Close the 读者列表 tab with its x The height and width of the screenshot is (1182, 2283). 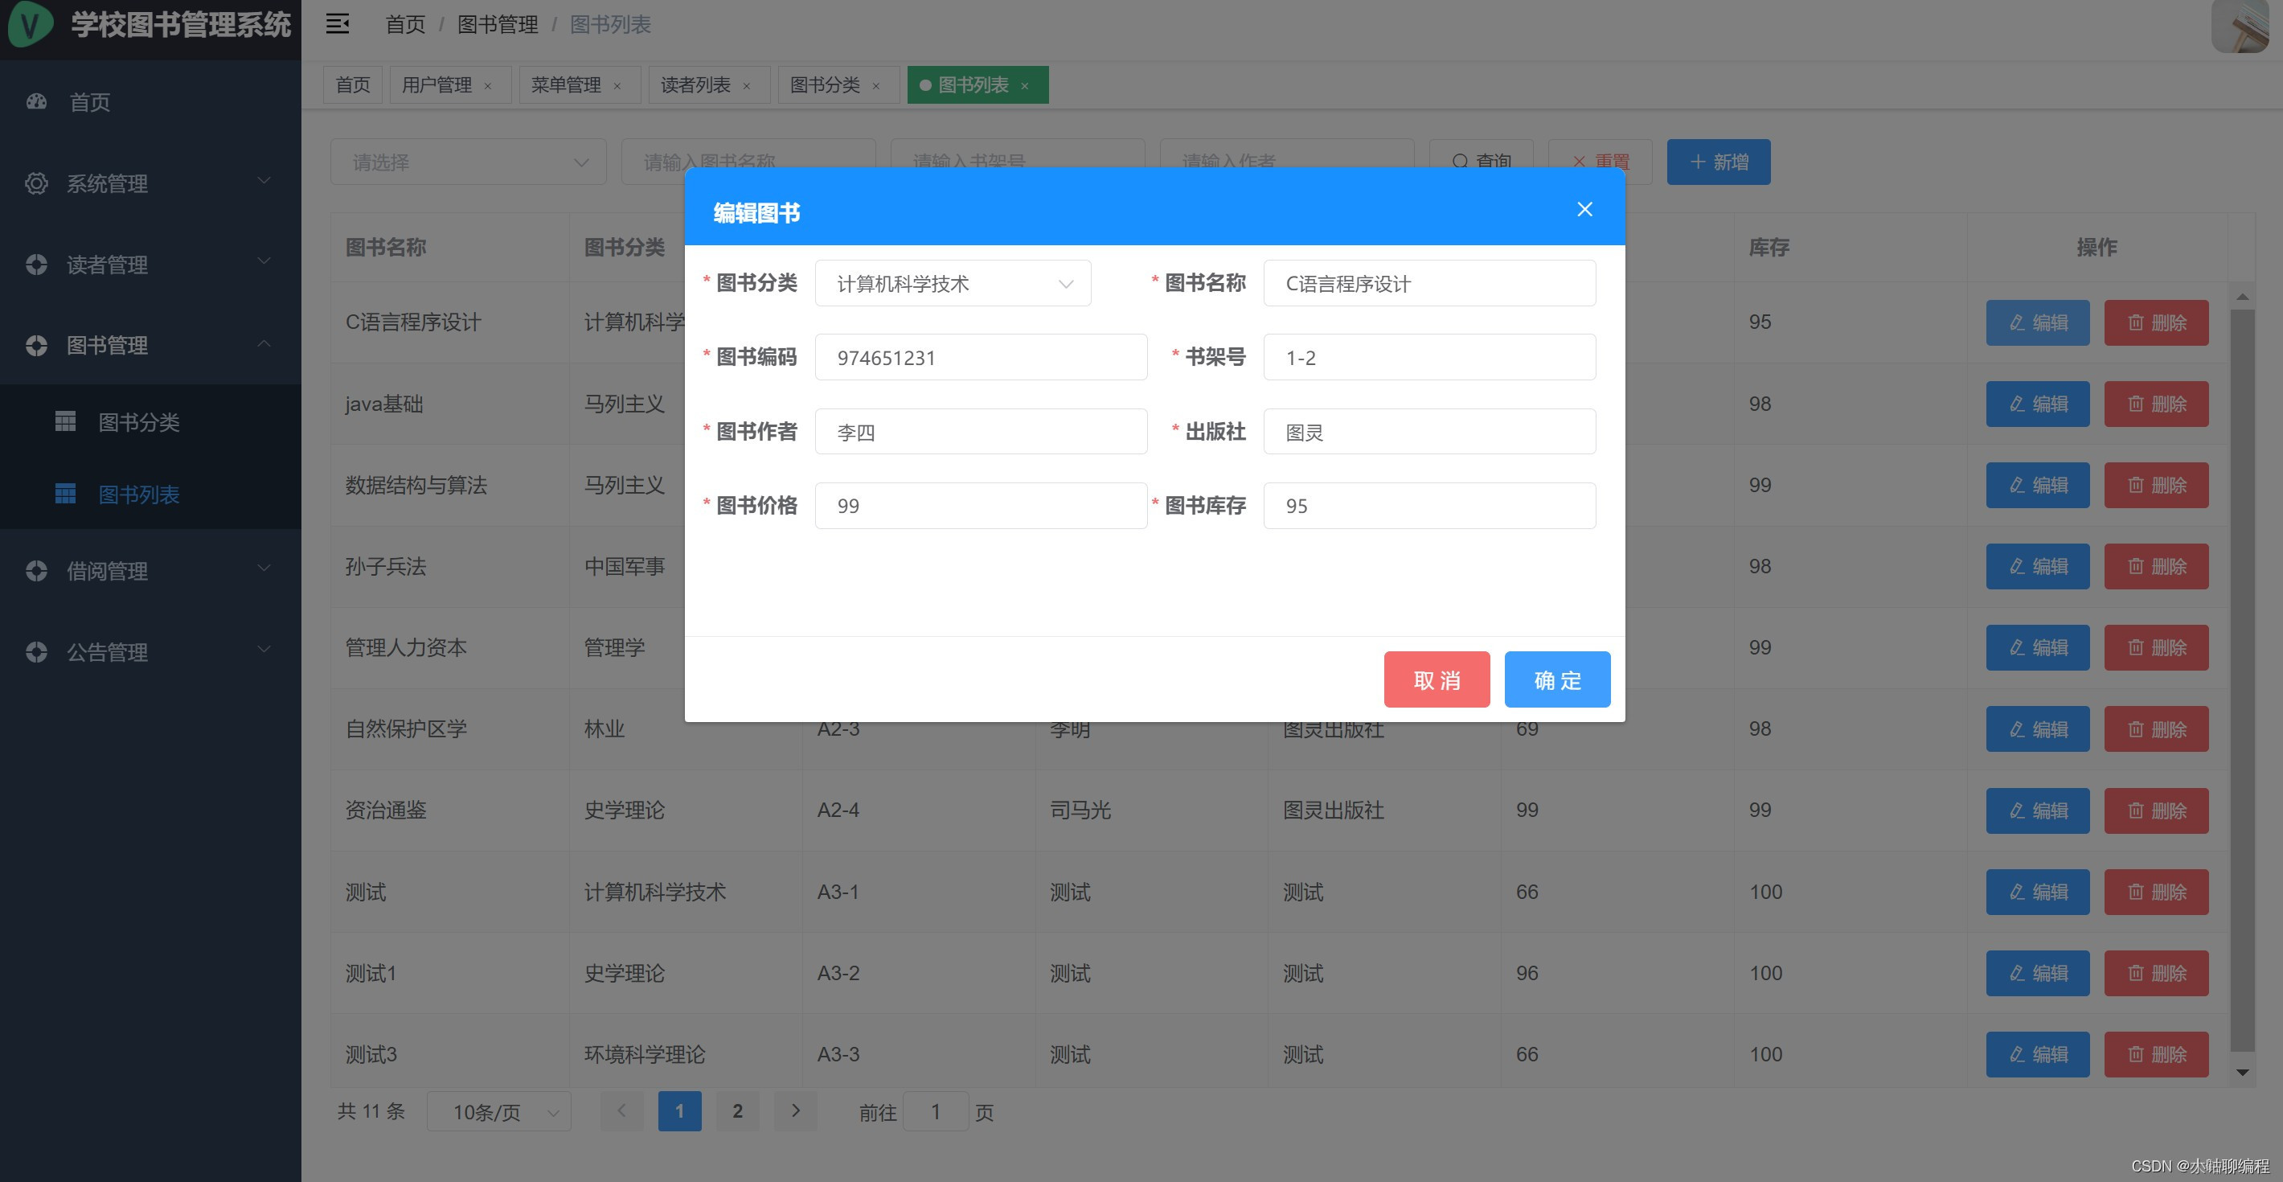(x=746, y=86)
